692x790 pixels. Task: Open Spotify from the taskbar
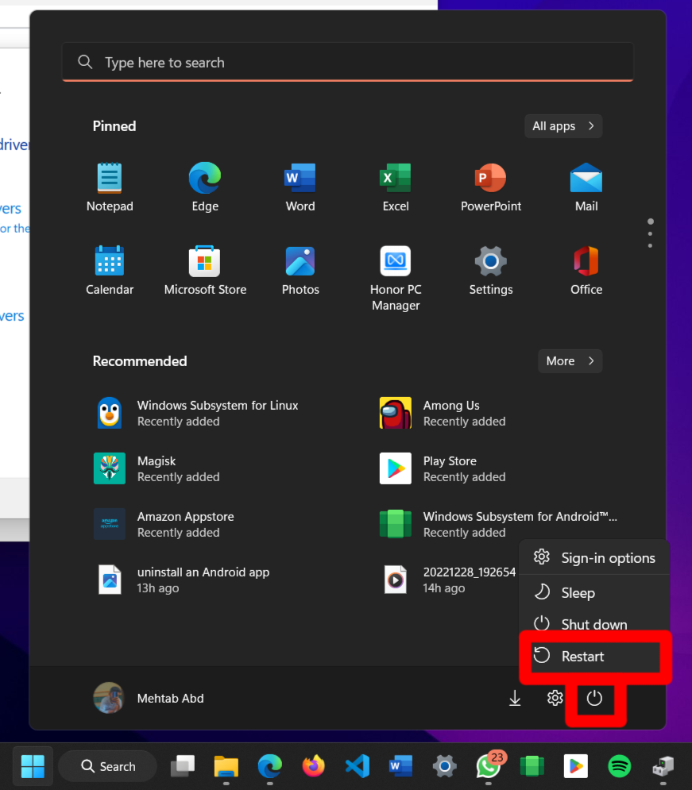620,766
